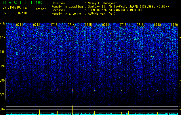This screenshot has height=115, width=181.
Task: Click receiver text ICOM IC-575 53.7492 MHz USB
Action: point(115,10)
